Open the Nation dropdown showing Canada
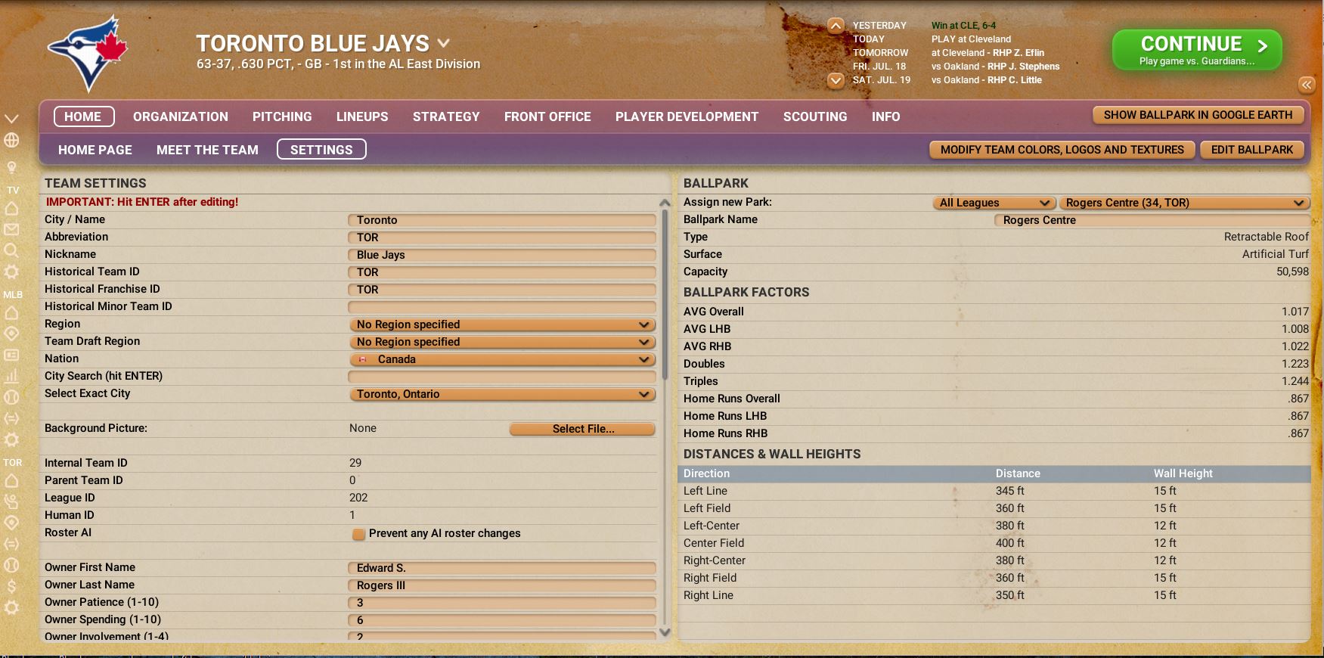The image size is (1324, 658). [502, 359]
